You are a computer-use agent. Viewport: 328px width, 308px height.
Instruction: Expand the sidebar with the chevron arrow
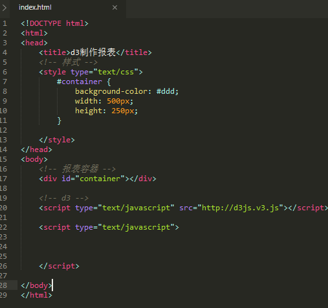click(x=4, y=8)
